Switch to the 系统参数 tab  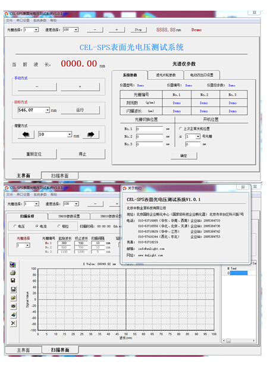[x=130, y=75]
